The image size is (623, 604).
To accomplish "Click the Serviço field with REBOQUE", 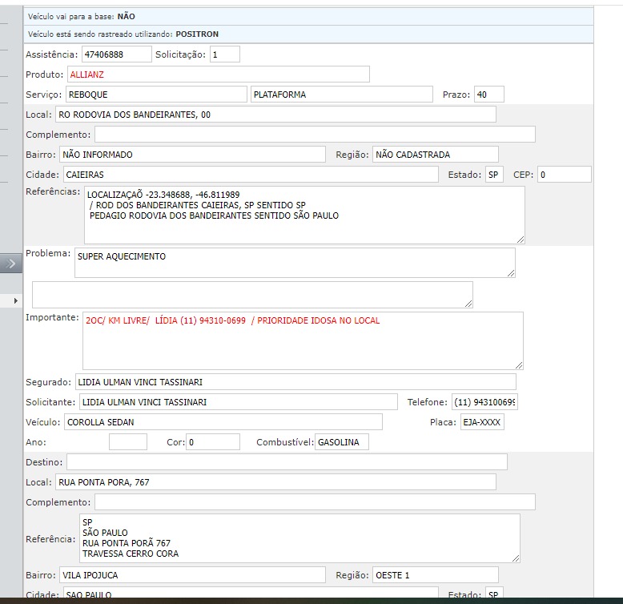I will (x=156, y=95).
